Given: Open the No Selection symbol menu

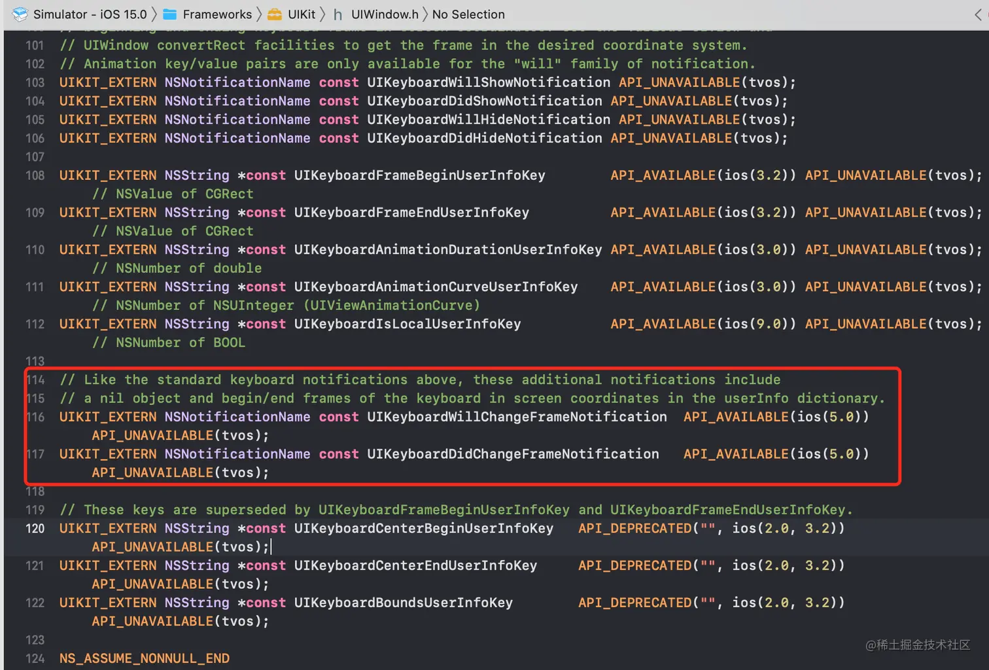Looking at the screenshot, I should pos(468,14).
